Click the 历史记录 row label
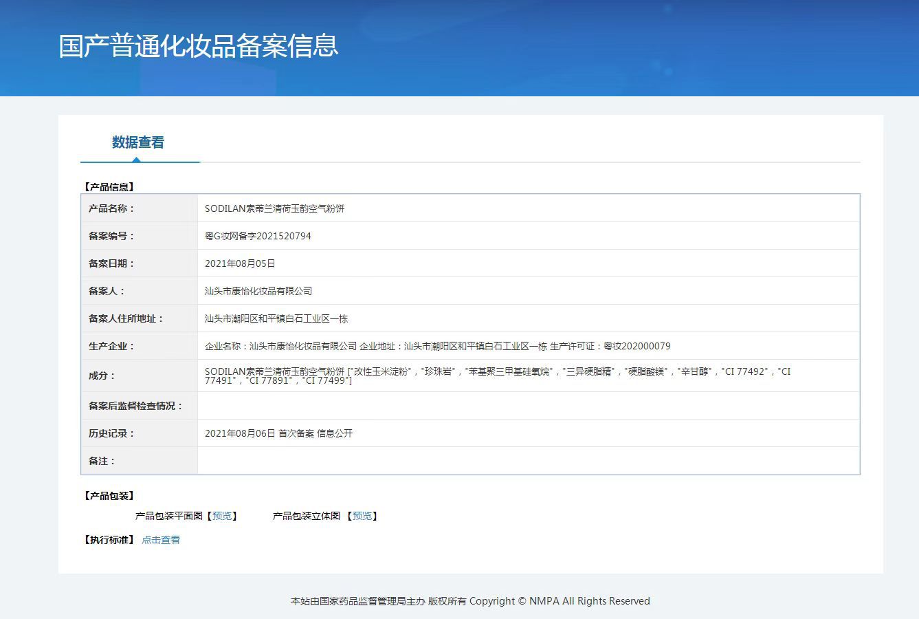 (x=111, y=433)
